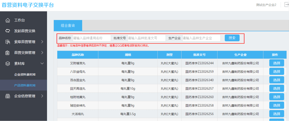289x121 pixels.
Task: Click the 桂附地黄丸 name cell
Action: [x=78, y=97]
